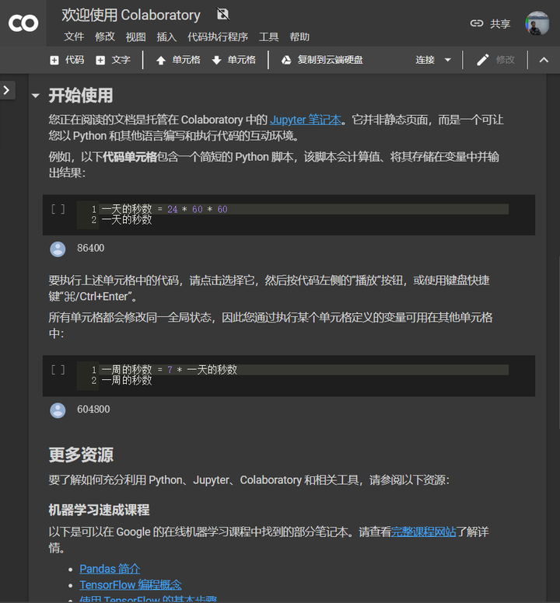This screenshot has width=560, height=603.
Task: Click the Google Drive icon
Action: pyautogui.click(x=286, y=60)
